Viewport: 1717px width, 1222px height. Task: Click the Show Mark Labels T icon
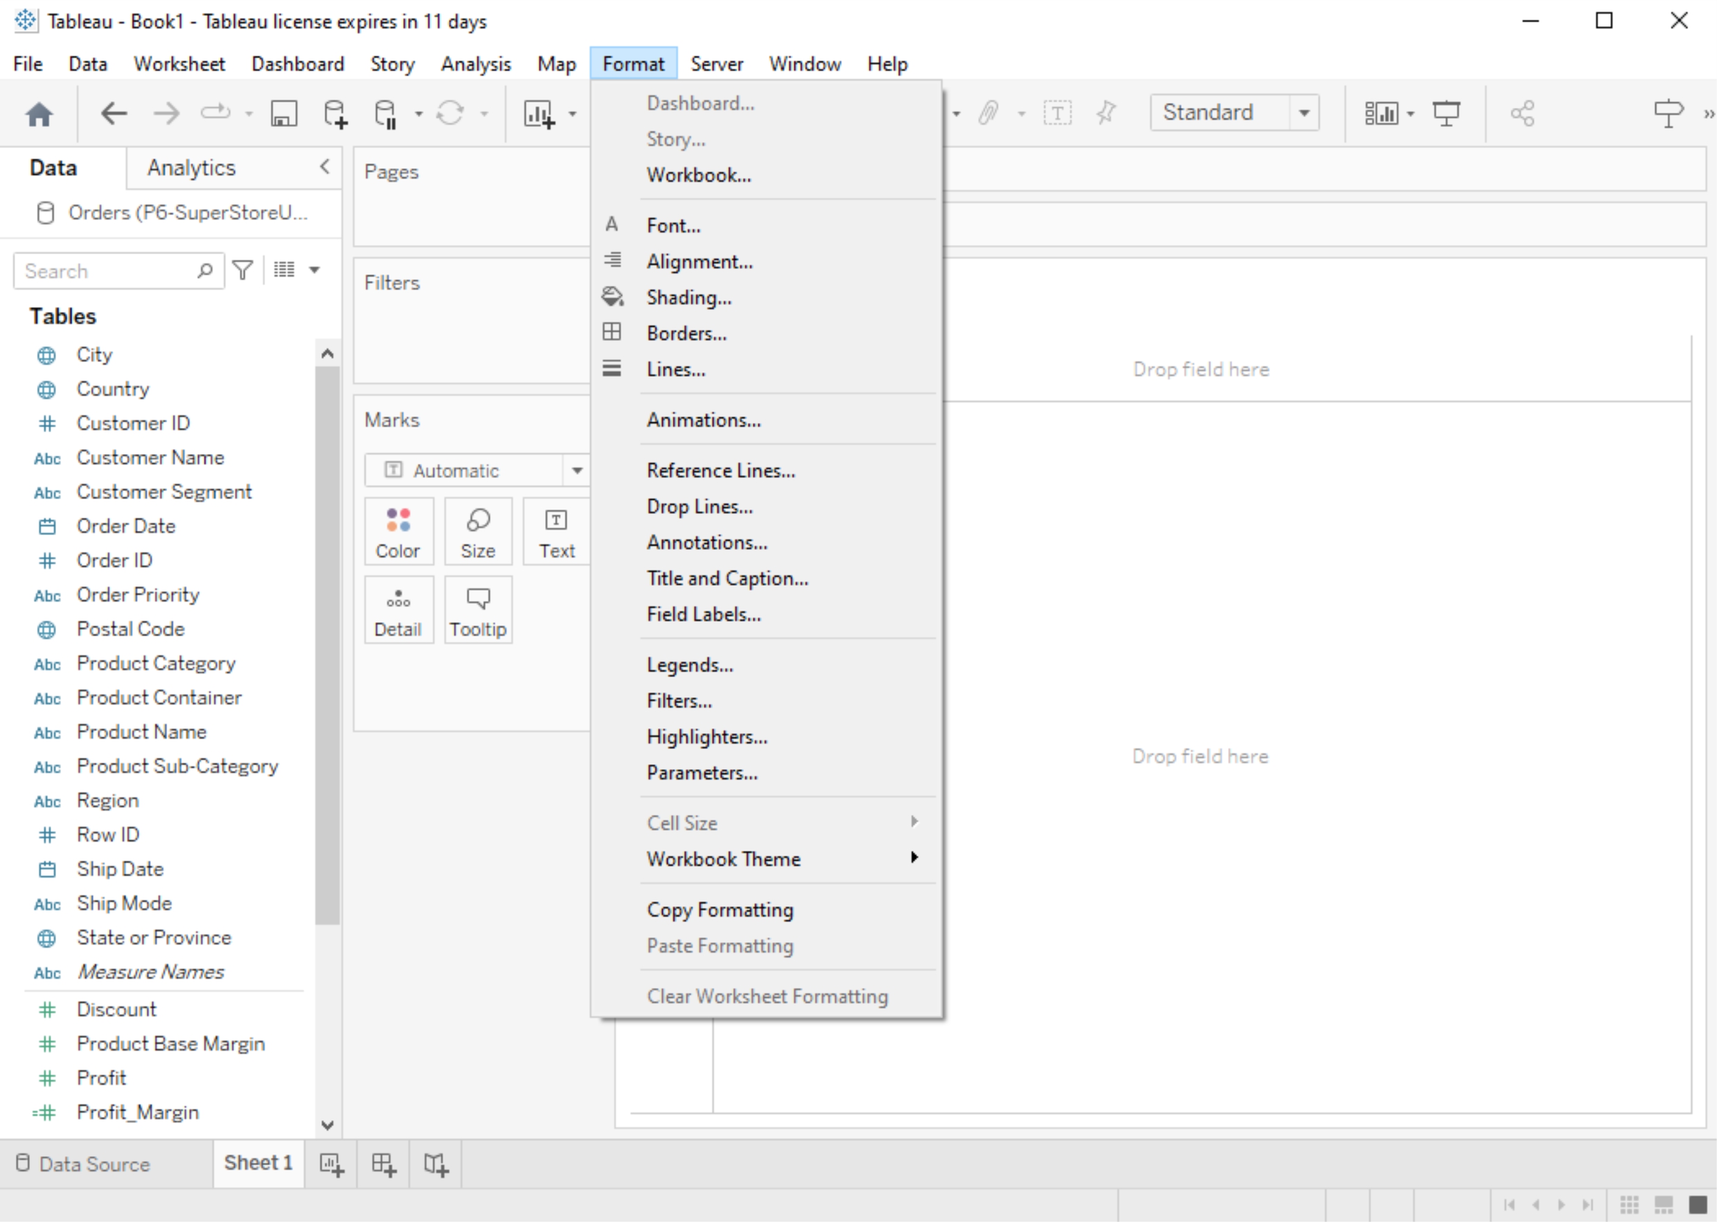pos(1057,113)
